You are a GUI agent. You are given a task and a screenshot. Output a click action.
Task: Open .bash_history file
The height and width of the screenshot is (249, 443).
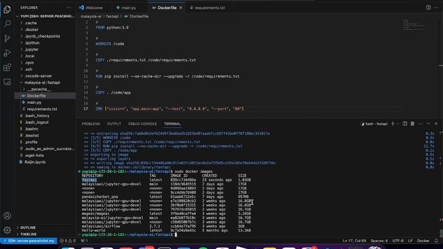pos(45,116)
